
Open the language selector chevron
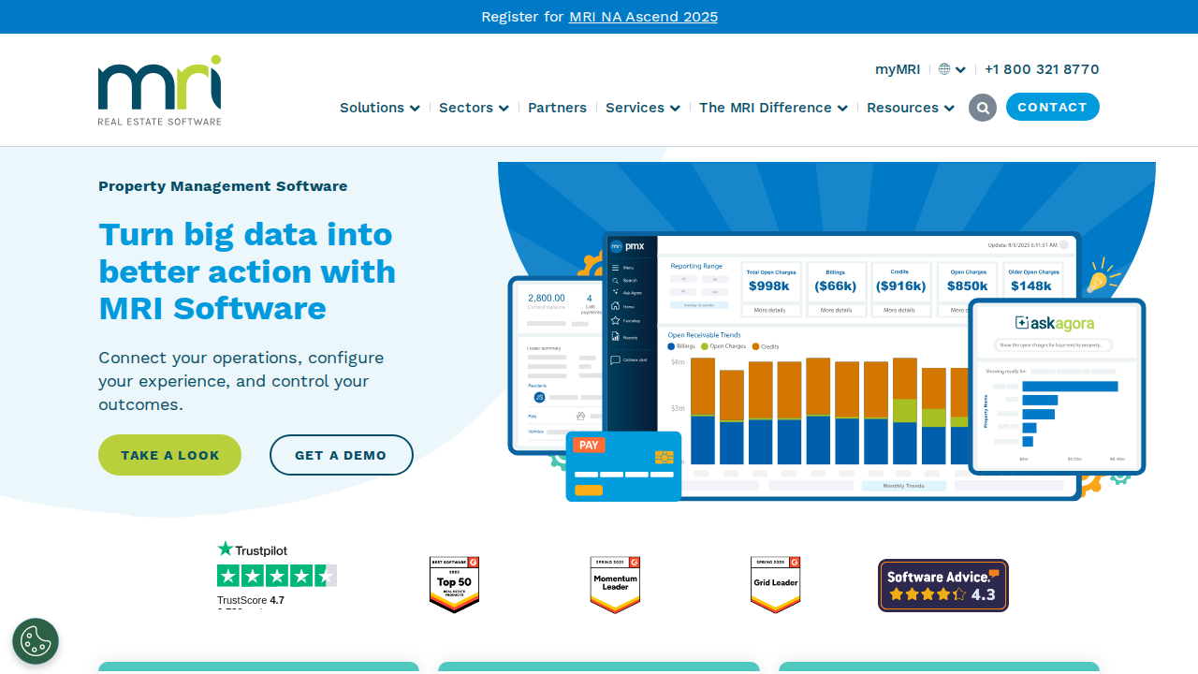[x=960, y=69]
